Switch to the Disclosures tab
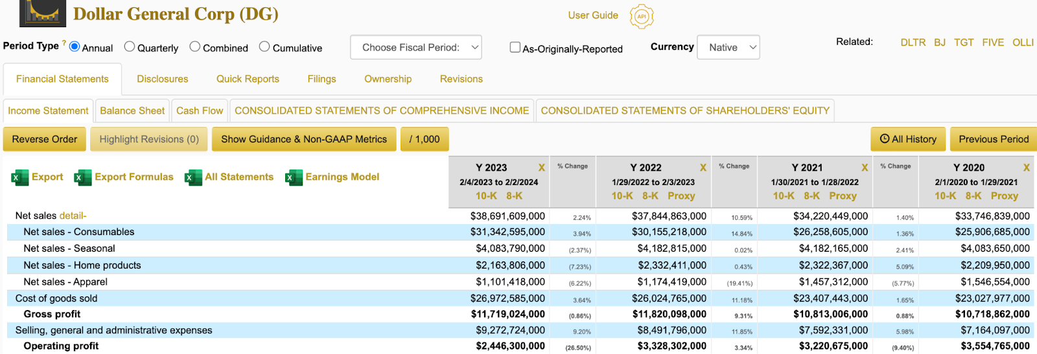Screen dimensions: 1037x354 tap(163, 79)
